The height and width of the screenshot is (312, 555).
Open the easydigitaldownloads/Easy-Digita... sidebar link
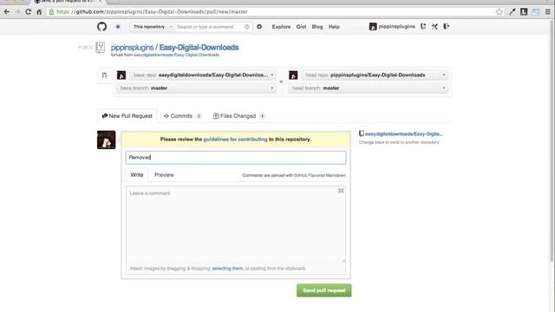tap(404, 133)
